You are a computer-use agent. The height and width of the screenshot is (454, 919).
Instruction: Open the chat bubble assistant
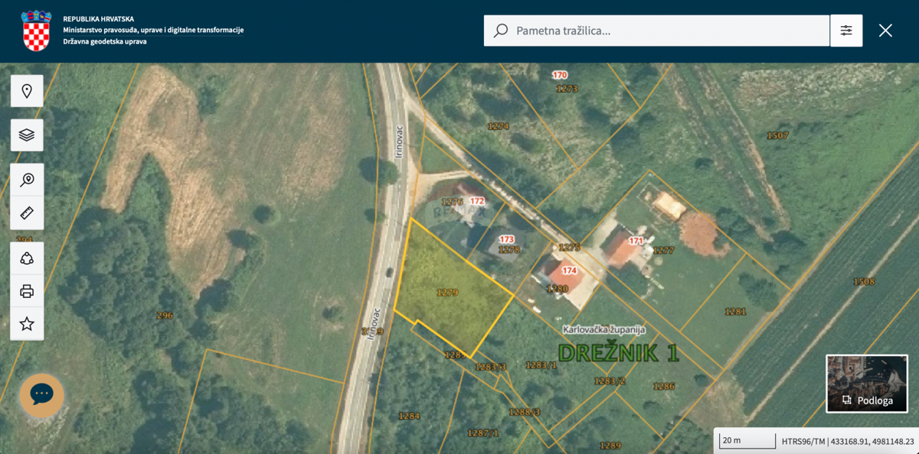[41, 394]
